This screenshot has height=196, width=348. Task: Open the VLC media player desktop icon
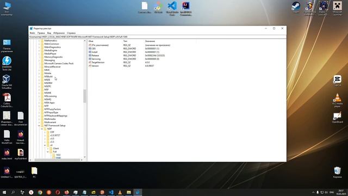pos(337,100)
